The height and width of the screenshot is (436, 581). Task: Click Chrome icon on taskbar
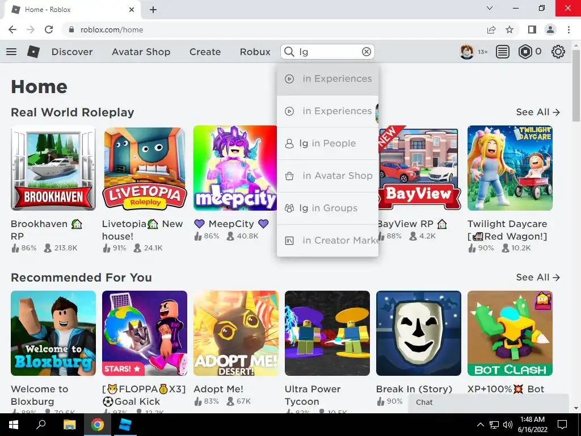pyautogui.click(x=98, y=425)
